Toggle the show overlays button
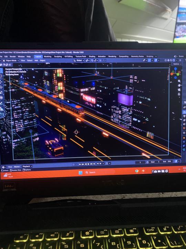The image size is (186, 249). pos(156,60)
